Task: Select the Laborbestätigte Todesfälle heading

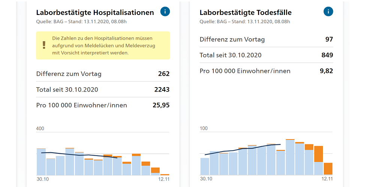Action: pyautogui.click(x=246, y=12)
